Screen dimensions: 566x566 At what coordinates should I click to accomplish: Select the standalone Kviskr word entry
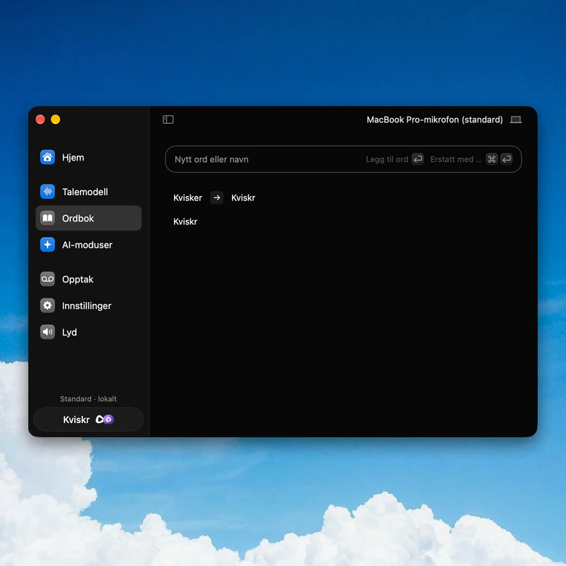(x=185, y=221)
